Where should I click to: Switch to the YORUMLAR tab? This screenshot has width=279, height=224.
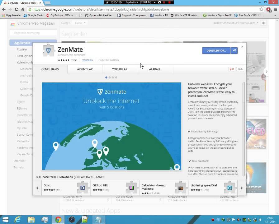pyautogui.click(x=120, y=69)
